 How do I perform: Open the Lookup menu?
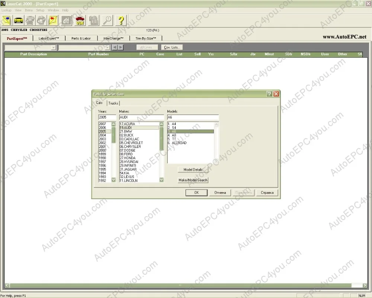point(6,10)
